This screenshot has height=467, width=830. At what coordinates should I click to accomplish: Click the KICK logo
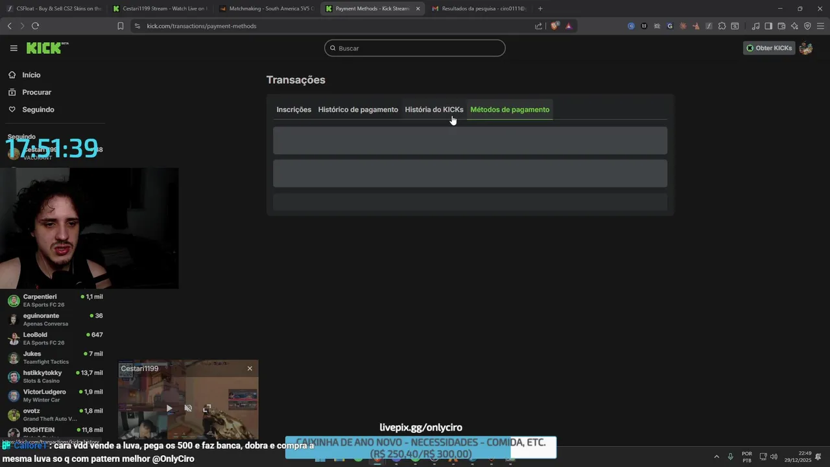pos(47,48)
